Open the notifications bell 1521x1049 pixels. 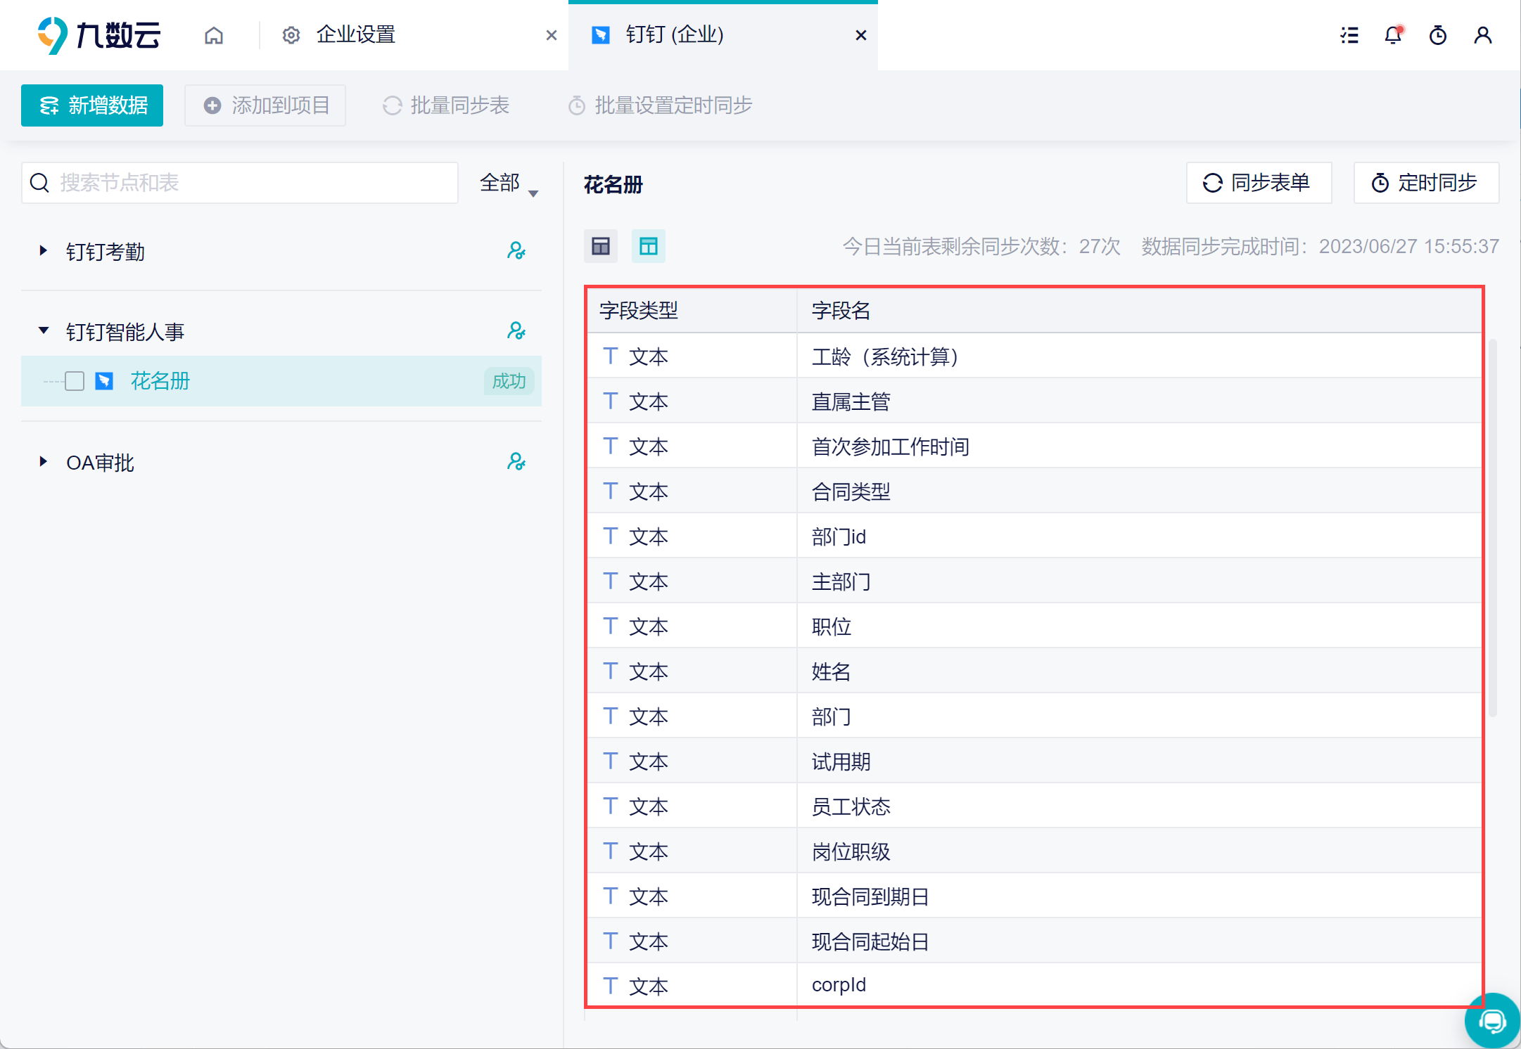click(x=1393, y=35)
